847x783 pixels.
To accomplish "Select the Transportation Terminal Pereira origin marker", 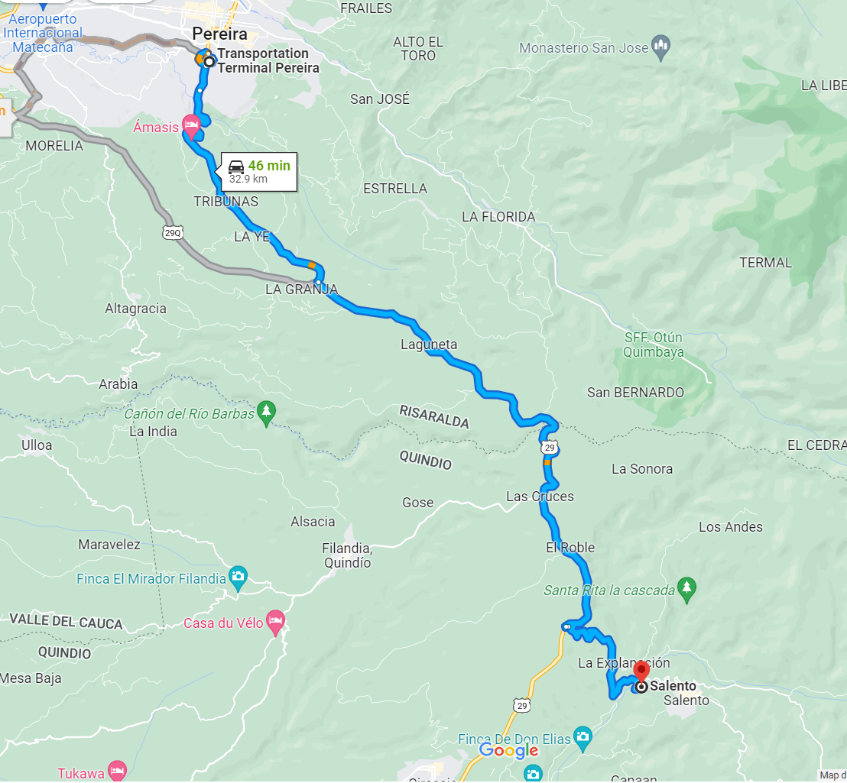I will pos(209,62).
